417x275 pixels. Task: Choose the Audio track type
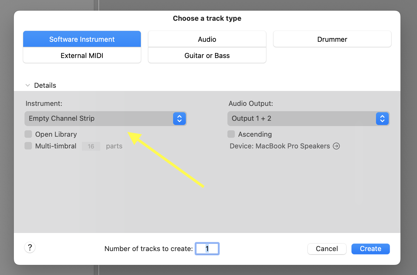point(207,39)
